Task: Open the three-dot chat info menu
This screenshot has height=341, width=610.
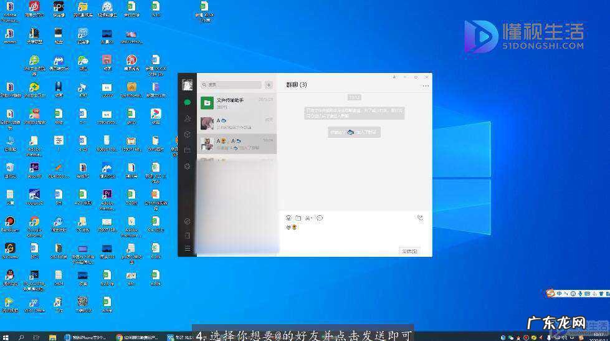Action: click(x=426, y=86)
